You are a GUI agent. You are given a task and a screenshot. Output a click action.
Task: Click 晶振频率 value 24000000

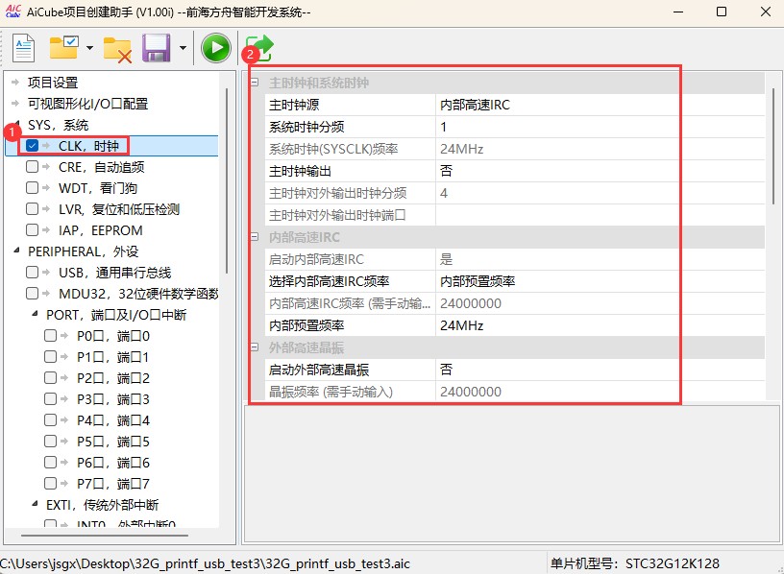pyautogui.click(x=600, y=392)
